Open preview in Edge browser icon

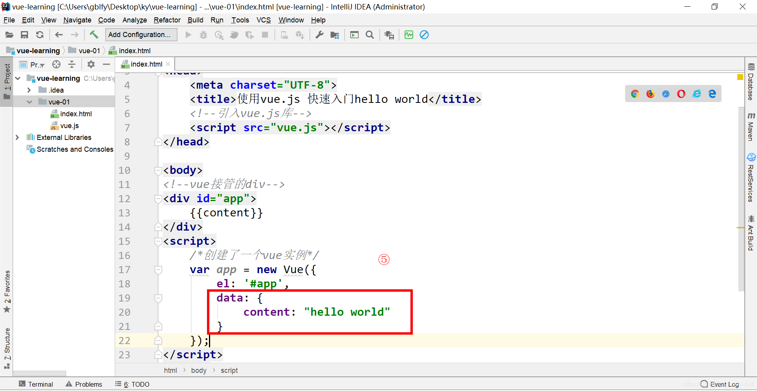pyautogui.click(x=712, y=94)
